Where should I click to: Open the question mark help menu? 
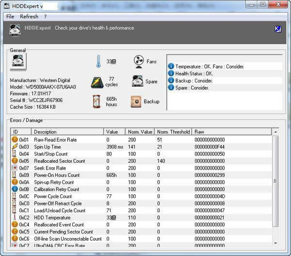[45, 17]
